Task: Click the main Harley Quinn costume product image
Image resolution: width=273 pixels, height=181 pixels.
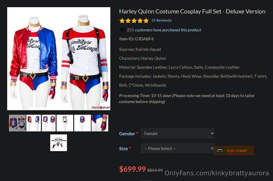Action: (x=59, y=59)
